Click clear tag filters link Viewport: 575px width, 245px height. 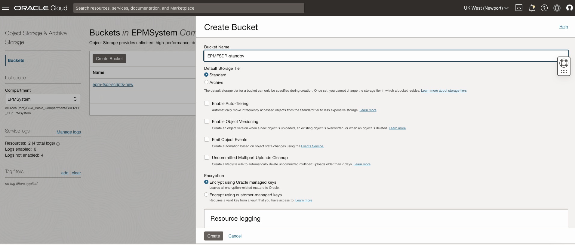(x=76, y=173)
